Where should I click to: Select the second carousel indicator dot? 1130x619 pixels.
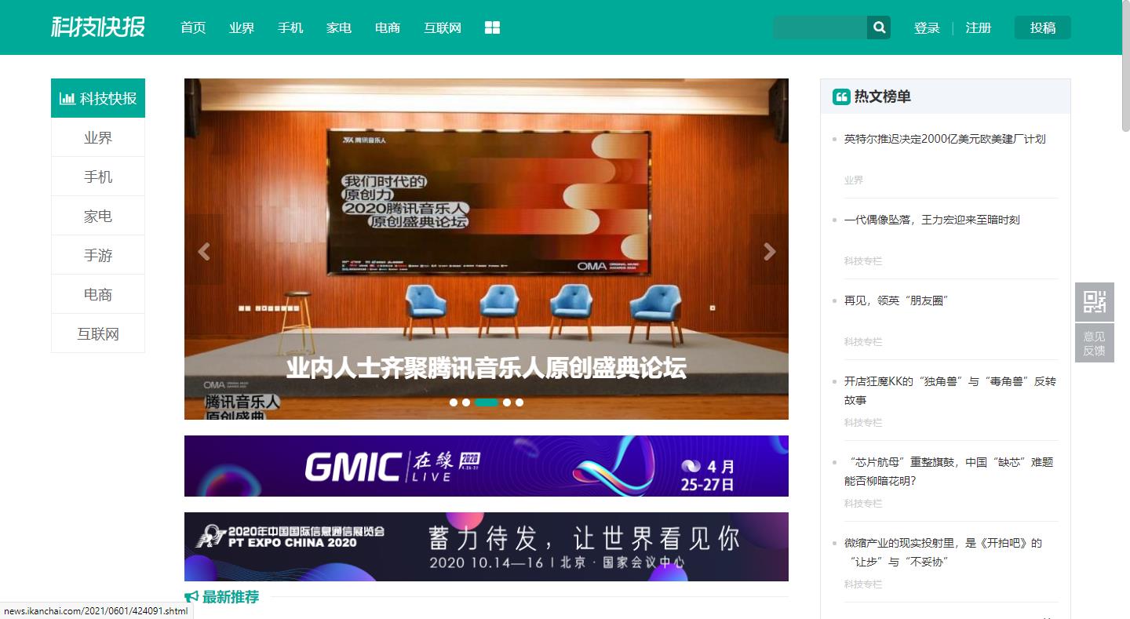click(x=466, y=402)
